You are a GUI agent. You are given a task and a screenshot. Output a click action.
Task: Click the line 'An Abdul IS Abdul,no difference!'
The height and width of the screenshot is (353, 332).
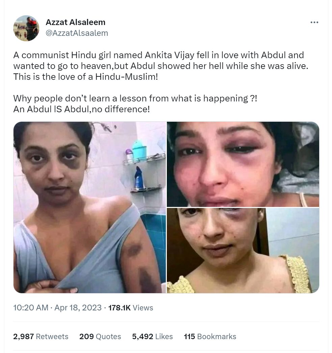(x=81, y=109)
